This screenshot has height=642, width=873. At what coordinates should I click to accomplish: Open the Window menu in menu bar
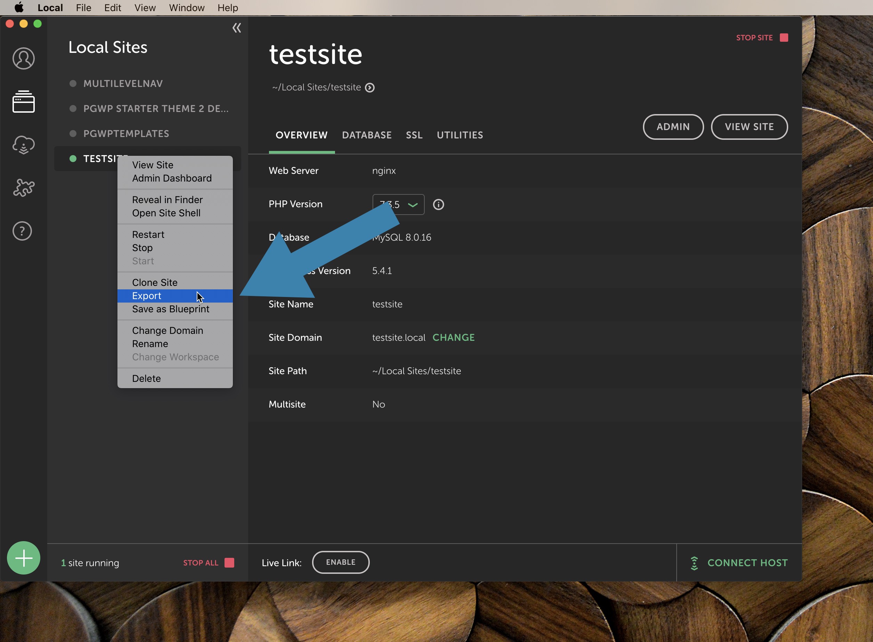[x=186, y=8]
